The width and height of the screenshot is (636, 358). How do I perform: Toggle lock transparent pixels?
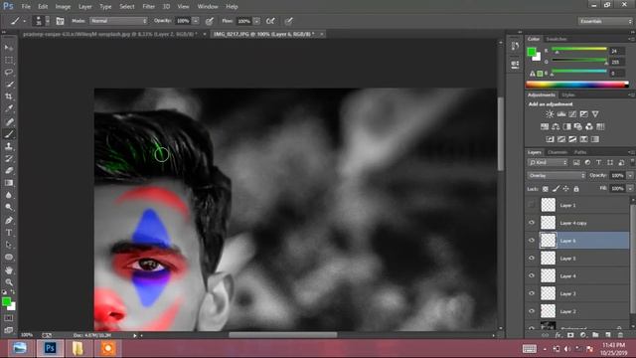(546, 189)
